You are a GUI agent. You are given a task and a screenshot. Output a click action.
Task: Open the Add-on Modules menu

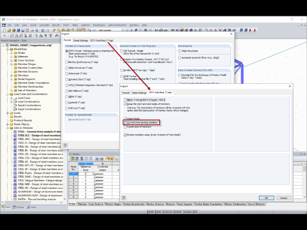click(x=117, y=25)
